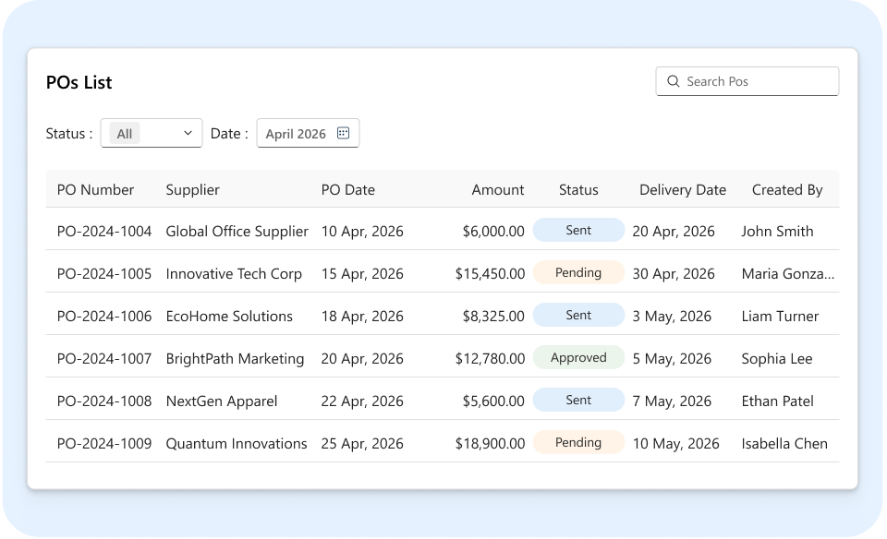Sort by Supplier column header
Viewport: 887px width, 539px height.
coord(192,190)
